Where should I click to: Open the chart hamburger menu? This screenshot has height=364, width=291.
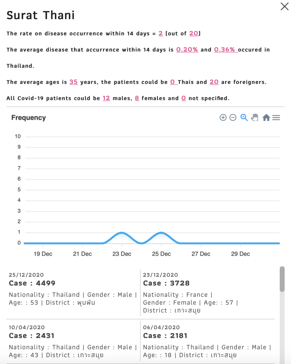coord(276,118)
